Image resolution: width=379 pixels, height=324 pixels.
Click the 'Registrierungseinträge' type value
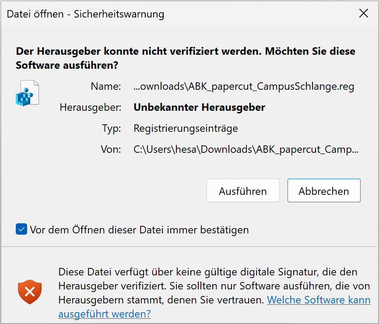click(x=186, y=128)
